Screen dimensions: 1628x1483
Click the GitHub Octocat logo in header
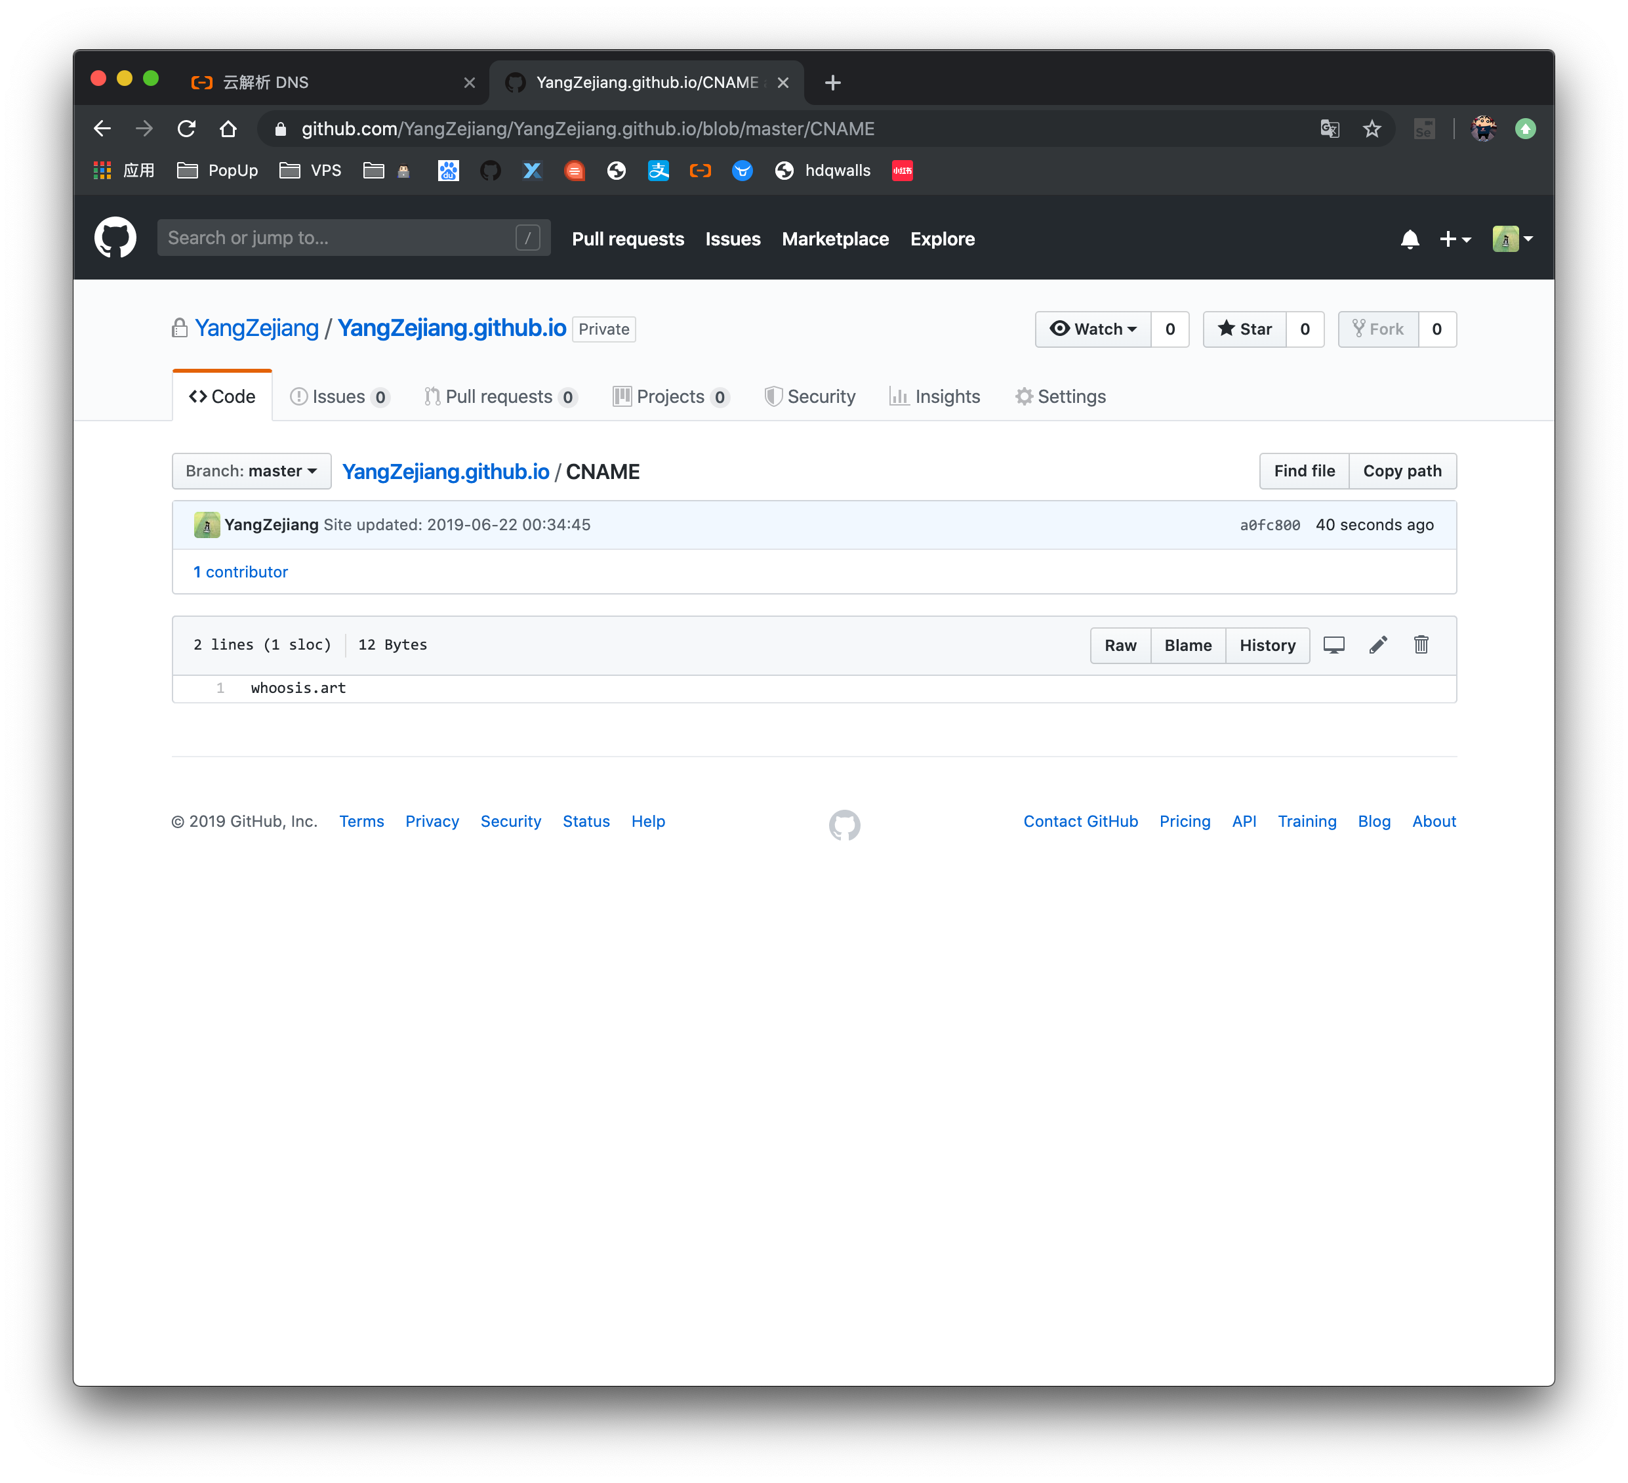(115, 238)
